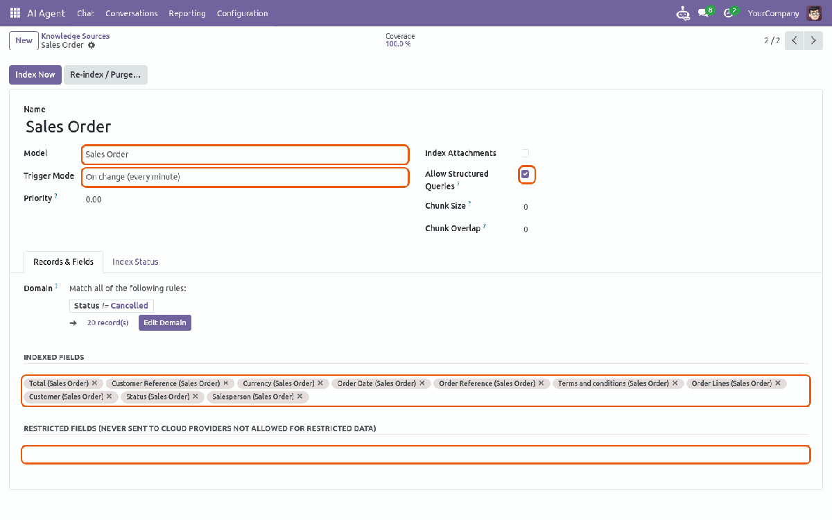
Task: Remove Currency (Sales Order) tag
Action: pyautogui.click(x=321, y=383)
